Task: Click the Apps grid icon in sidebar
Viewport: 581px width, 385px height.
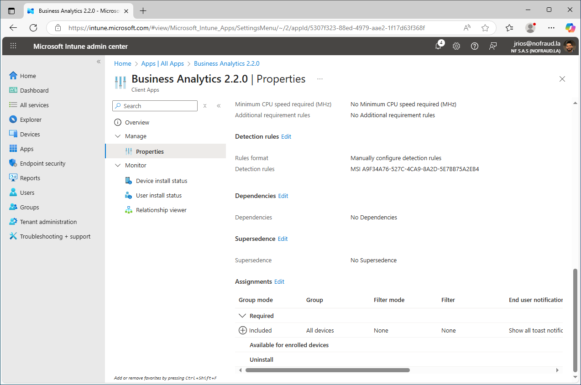Action: point(13,149)
